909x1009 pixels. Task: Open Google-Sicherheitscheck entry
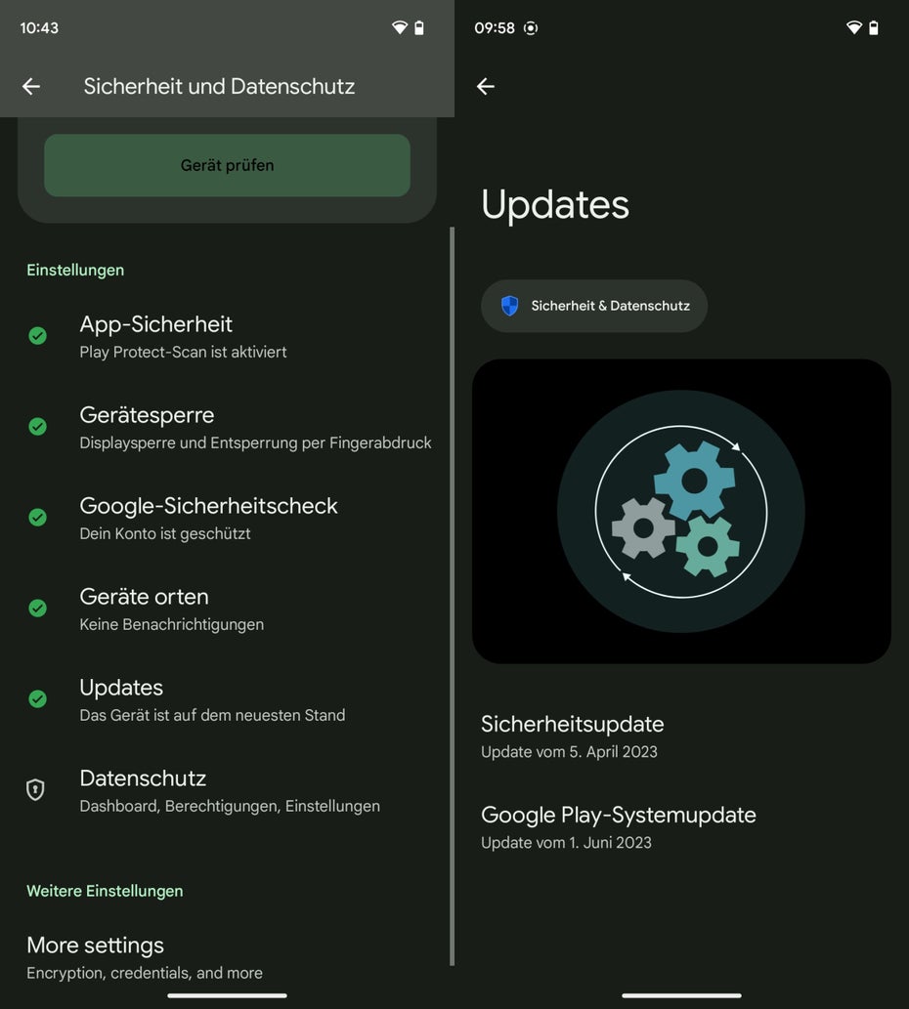[227, 518]
